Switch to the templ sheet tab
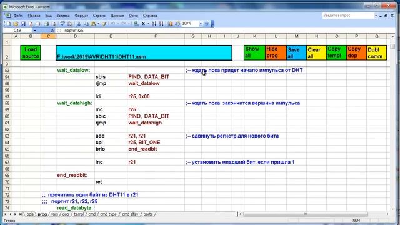This screenshot has height=225, width=400. pos(79,214)
